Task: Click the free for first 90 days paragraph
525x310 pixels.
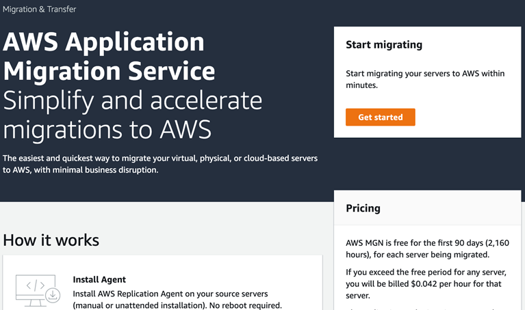Action: coord(428,249)
